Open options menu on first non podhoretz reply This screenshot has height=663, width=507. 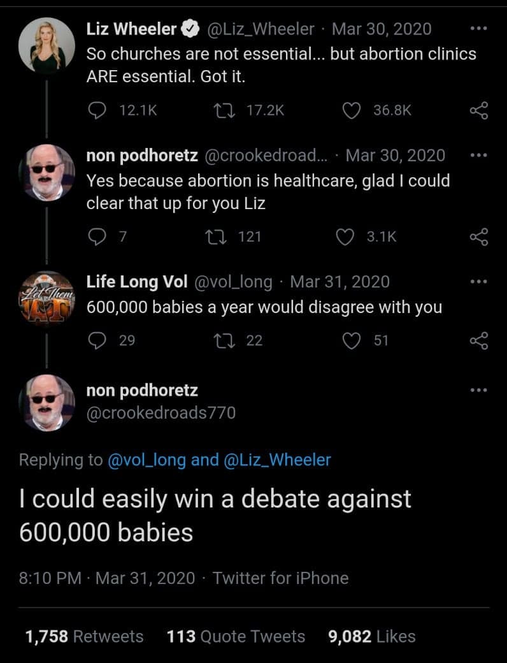tap(479, 155)
